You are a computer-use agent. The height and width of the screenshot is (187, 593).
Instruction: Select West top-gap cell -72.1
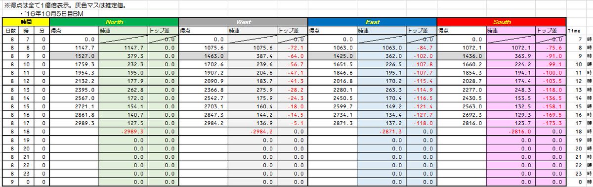pos(292,48)
